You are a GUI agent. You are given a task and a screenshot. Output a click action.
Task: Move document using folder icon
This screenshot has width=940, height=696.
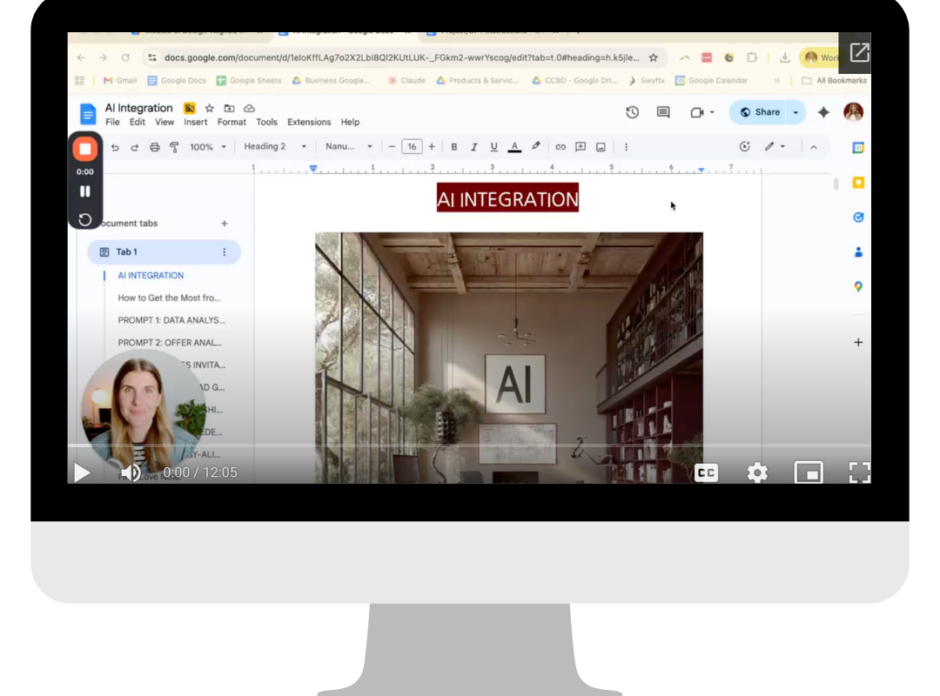[229, 108]
